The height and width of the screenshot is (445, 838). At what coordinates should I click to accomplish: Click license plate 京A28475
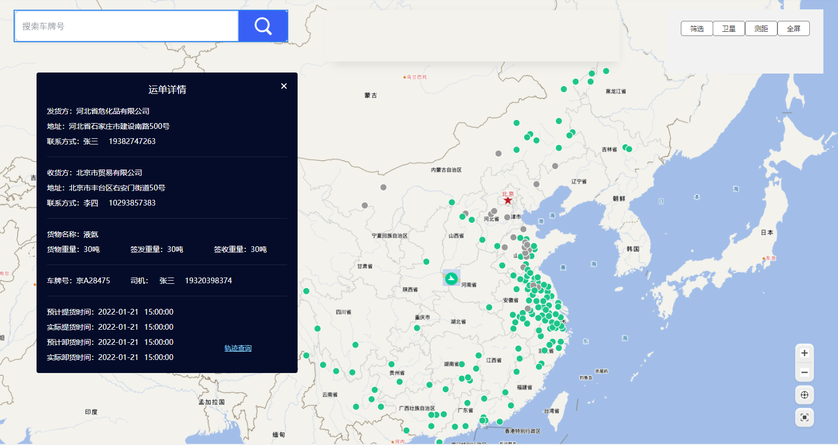point(93,281)
